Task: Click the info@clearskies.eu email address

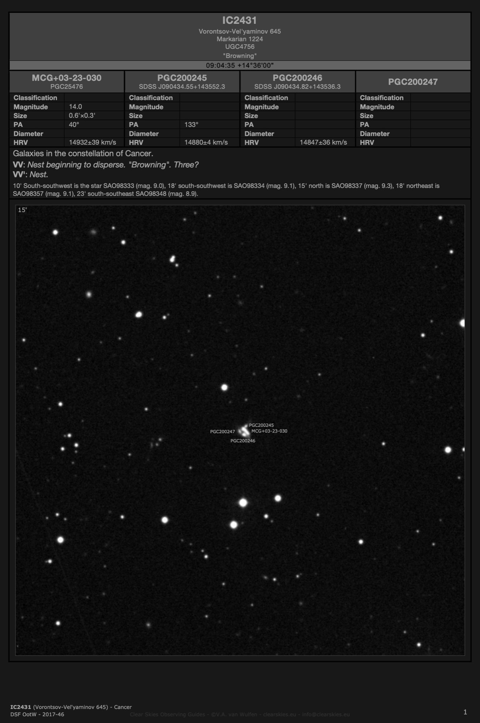Action: click(326, 714)
